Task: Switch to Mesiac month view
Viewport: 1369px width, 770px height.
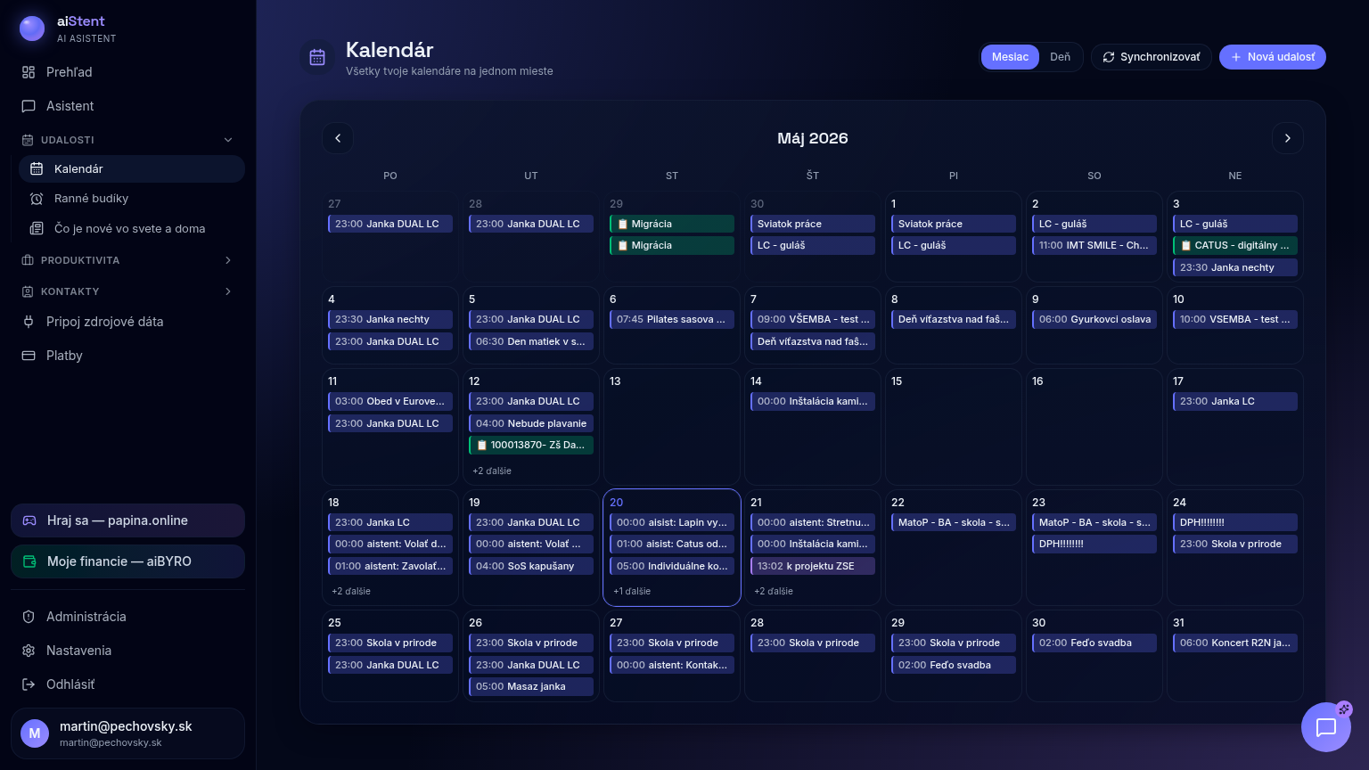Action: 1010,57
